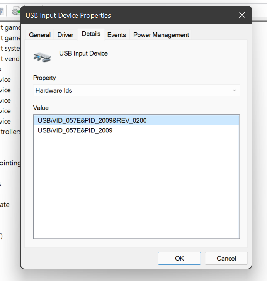Image resolution: width=267 pixels, height=281 pixels.
Task: Confirm with the OK button
Action: coord(179,258)
